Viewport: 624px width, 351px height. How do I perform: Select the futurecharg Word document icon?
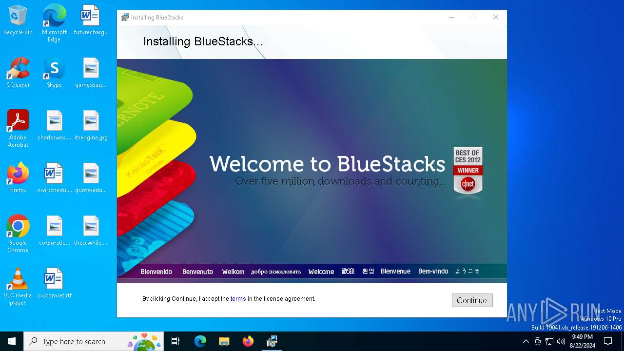tap(91, 20)
